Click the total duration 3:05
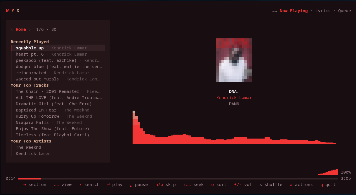 (x=346, y=178)
